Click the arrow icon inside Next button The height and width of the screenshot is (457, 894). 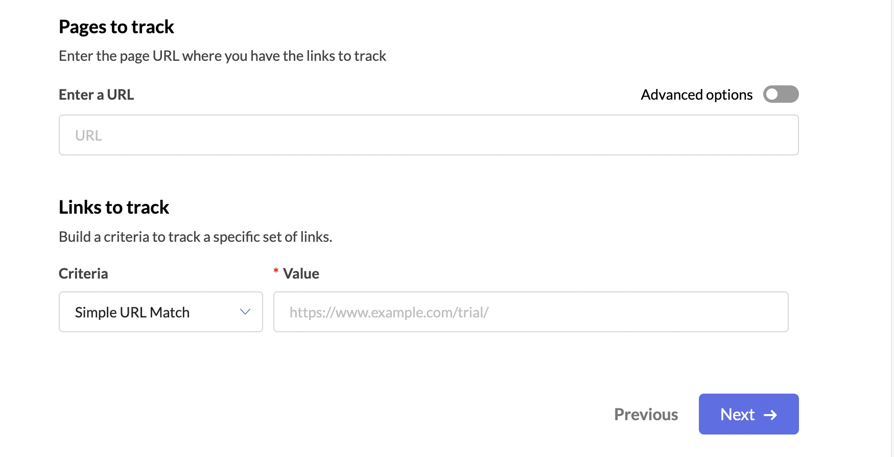(x=770, y=415)
